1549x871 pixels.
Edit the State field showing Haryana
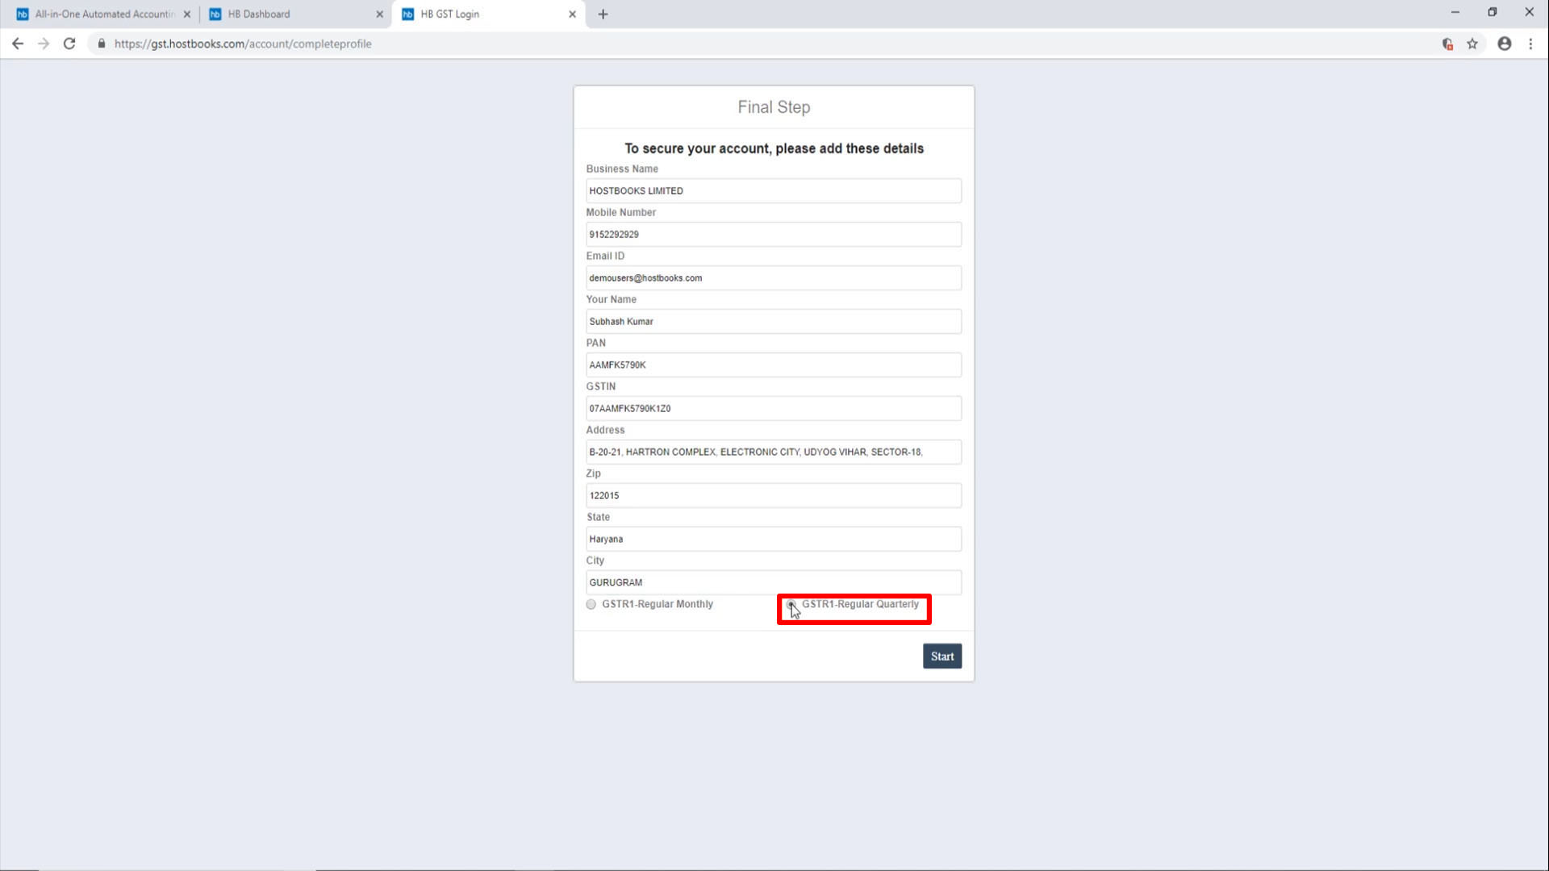774,540
